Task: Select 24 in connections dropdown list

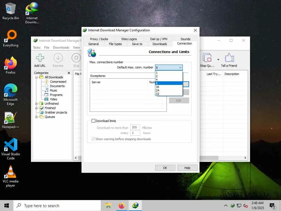Action: pyautogui.click(x=169, y=90)
